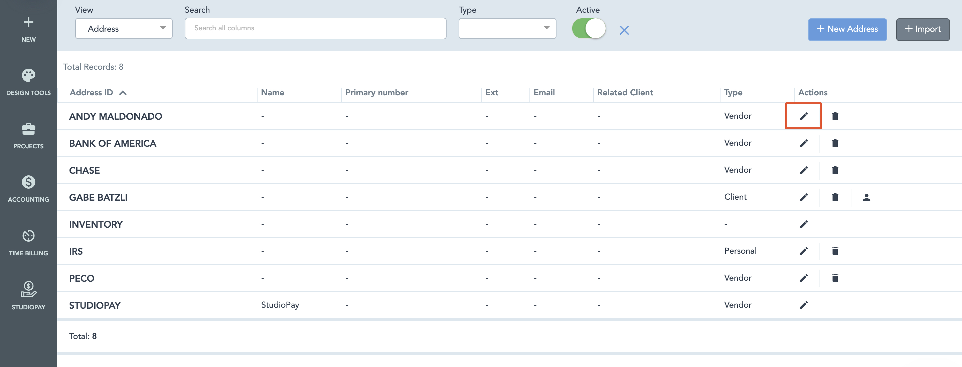Image resolution: width=962 pixels, height=367 pixels.
Task: Select the GABE BATZLI address ID
Action: [98, 197]
